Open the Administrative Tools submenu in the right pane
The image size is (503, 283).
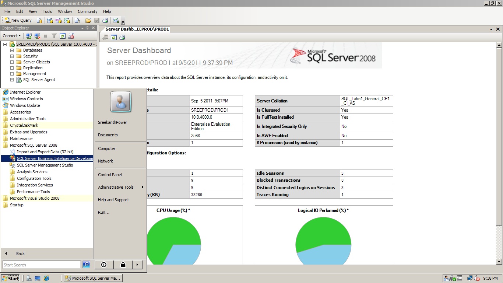120,187
